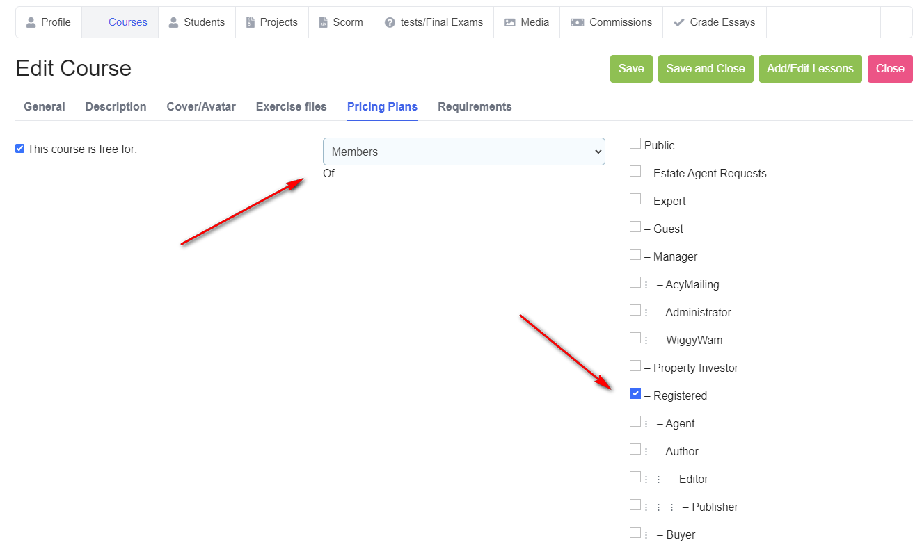Click the Media image icon
Screen dimensions: 922x547
[510, 22]
